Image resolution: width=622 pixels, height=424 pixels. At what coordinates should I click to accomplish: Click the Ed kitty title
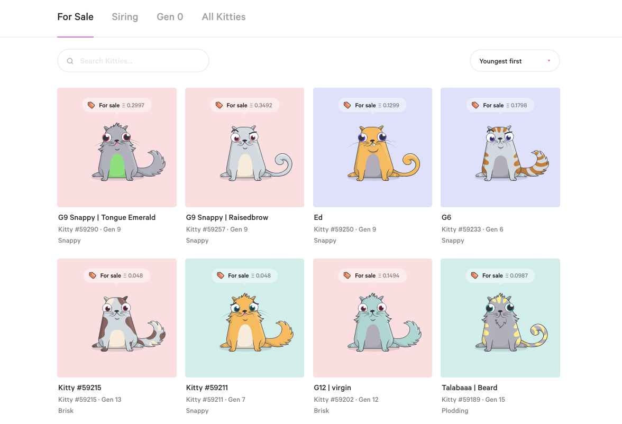(318, 217)
